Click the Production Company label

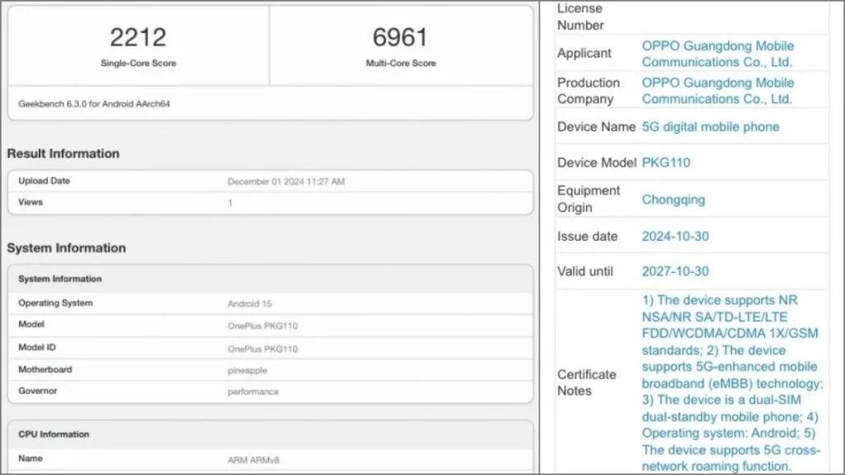coord(588,91)
